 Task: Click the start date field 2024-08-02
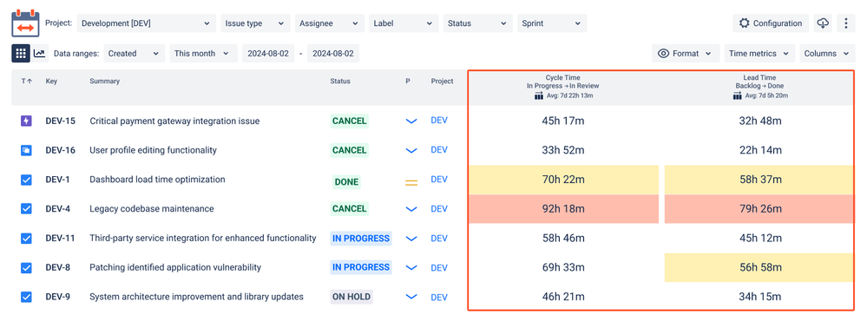point(268,54)
